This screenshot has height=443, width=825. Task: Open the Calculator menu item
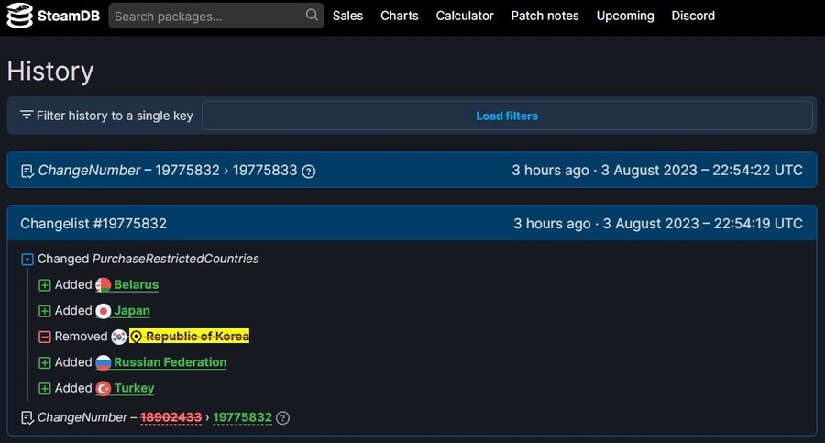[x=465, y=16]
